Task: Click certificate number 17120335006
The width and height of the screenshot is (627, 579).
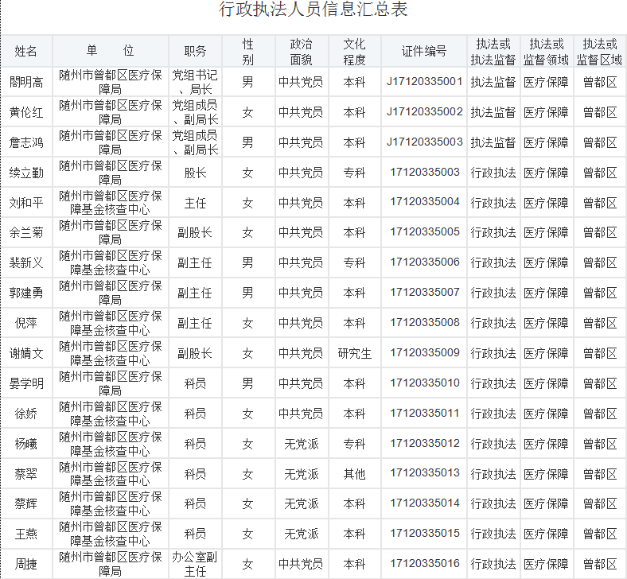Action: coord(425,262)
